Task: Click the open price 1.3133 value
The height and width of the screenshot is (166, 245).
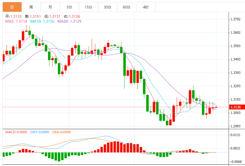Action: (x=16, y=16)
